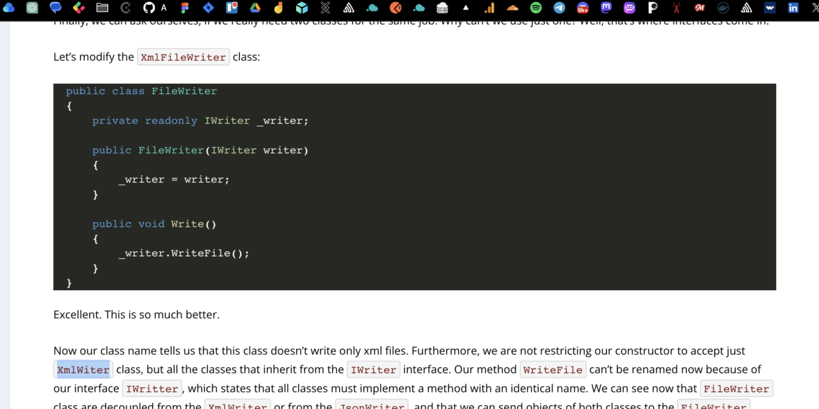Click inside the FileWriter code block
This screenshot has height=409, width=819.
coord(414,187)
